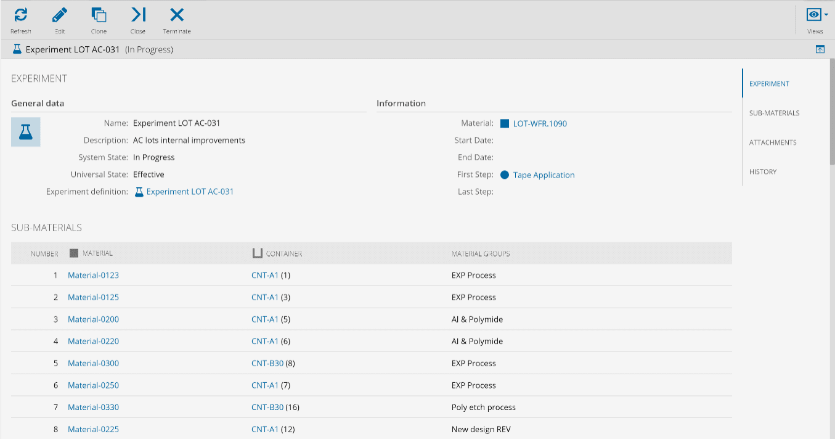Image resolution: width=835 pixels, height=439 pixels.
Task: Terminate the experiment with Terminate icon
Action: point(177,15)
